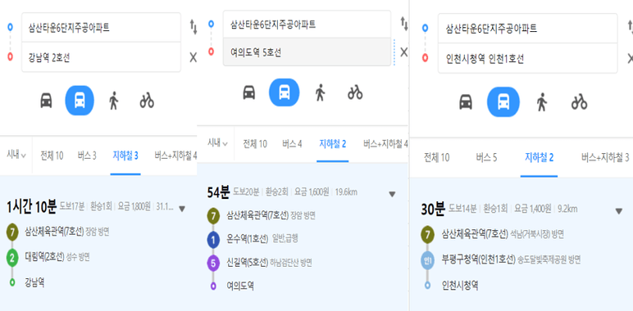Open 버스+지하철 3 tab
The height and width of the screenshot is (311, 633).
[605, 158]
